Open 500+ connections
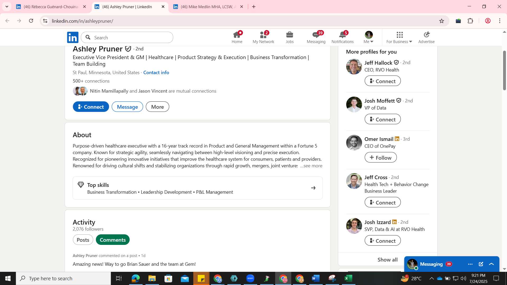The height and width of the screenshot is (285, 507). pyautogui.click(x=91, y=81)
